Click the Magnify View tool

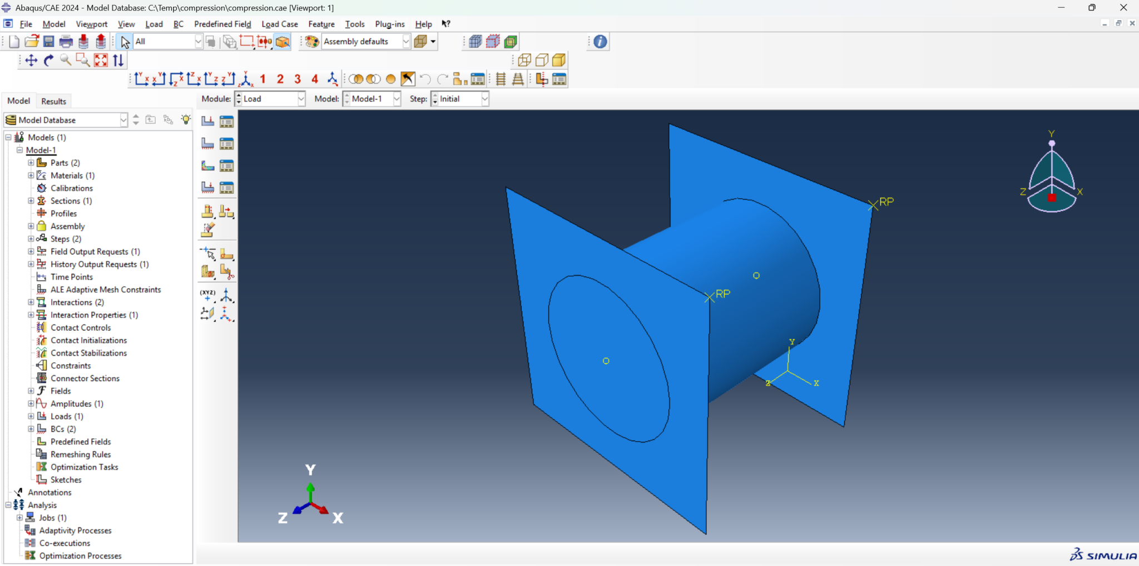pyautogui.click(x=66, y=61)
